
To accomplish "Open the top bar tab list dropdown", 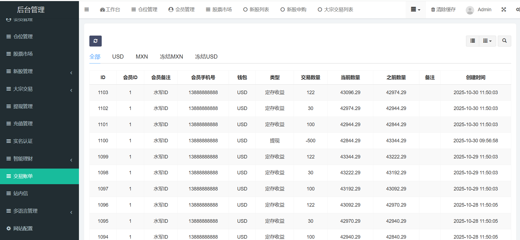I will point(415,10).
